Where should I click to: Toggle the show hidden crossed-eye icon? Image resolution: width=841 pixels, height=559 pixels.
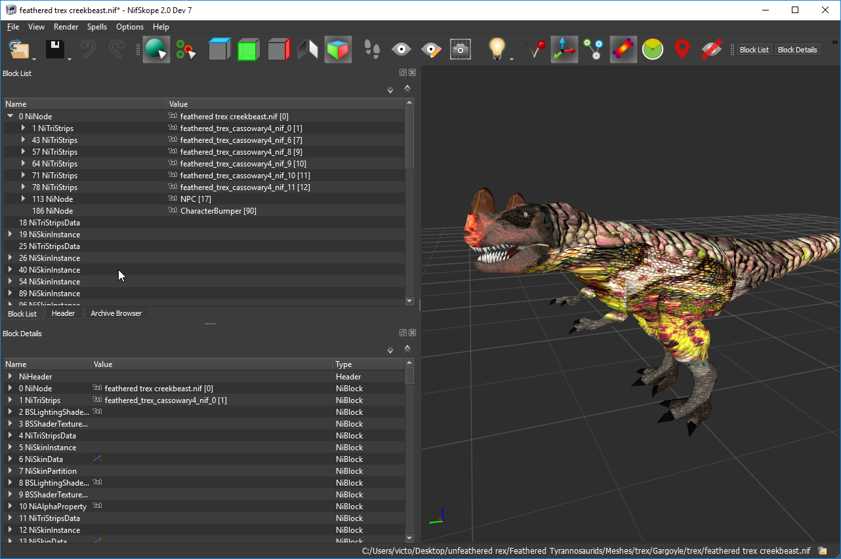point(712,50)
